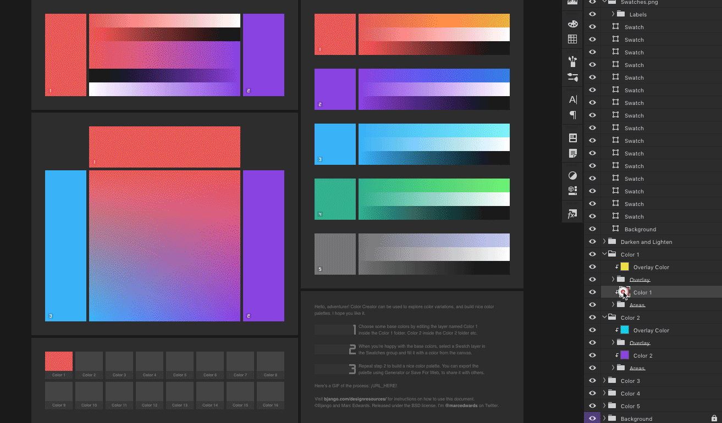Hide the Color 5 layer group
The image size is (722, 423).
pos(592,406)
